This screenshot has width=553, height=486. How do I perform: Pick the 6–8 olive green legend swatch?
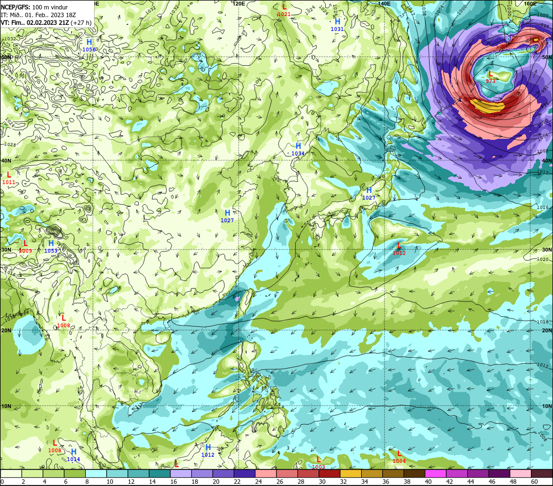pos(75,473)
